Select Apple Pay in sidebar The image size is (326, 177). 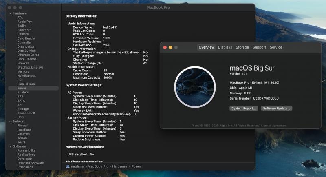[x=24, y=22]
